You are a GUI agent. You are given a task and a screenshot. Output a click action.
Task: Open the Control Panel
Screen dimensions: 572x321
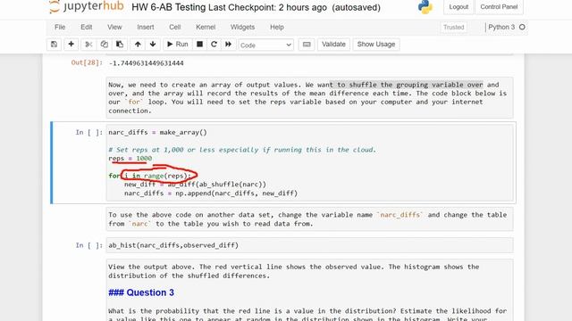(x=499, y=7)
